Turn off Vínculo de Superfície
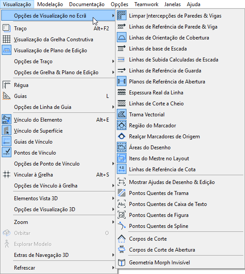The height and width of the screenshot is (274, 245). click(58, 131)
